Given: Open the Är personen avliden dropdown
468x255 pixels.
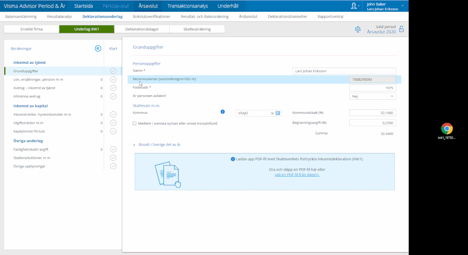Looking at the screenshot, I should (373, 96).
